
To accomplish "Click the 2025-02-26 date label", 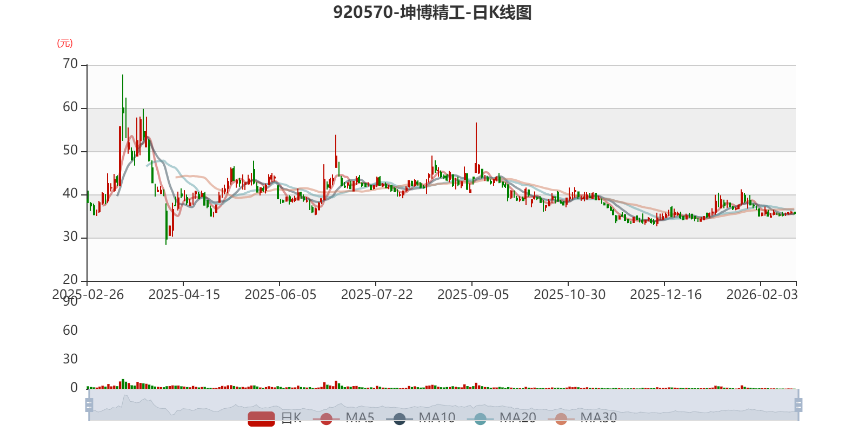I will coord(88,295).
